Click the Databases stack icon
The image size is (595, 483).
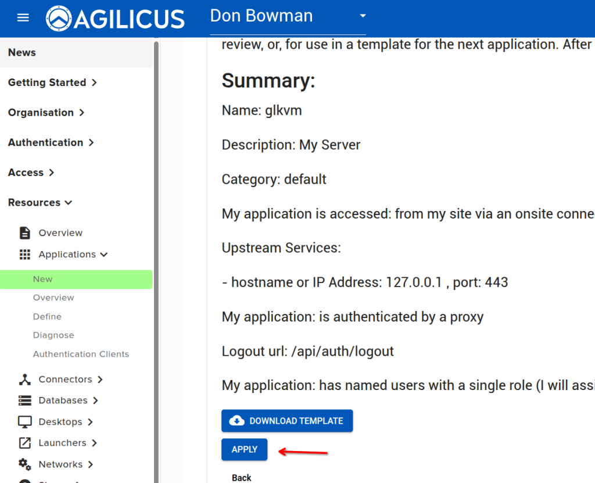point(25,400)
